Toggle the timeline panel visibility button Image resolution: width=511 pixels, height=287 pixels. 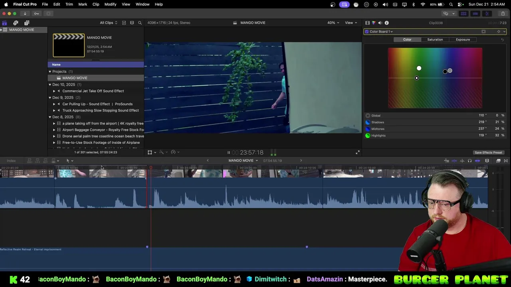475,14
